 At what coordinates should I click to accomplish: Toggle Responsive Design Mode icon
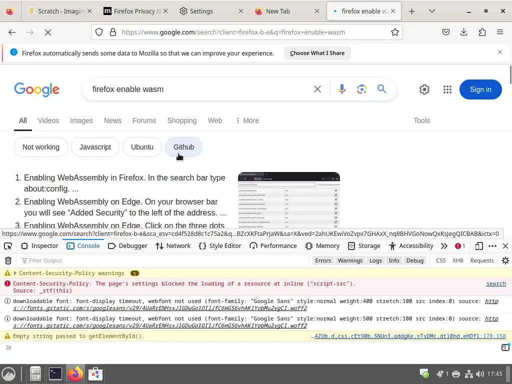(x=479, y=246)
